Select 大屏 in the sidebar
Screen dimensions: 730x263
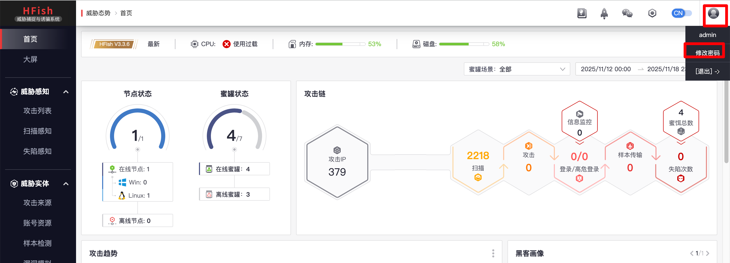[30, 59]
